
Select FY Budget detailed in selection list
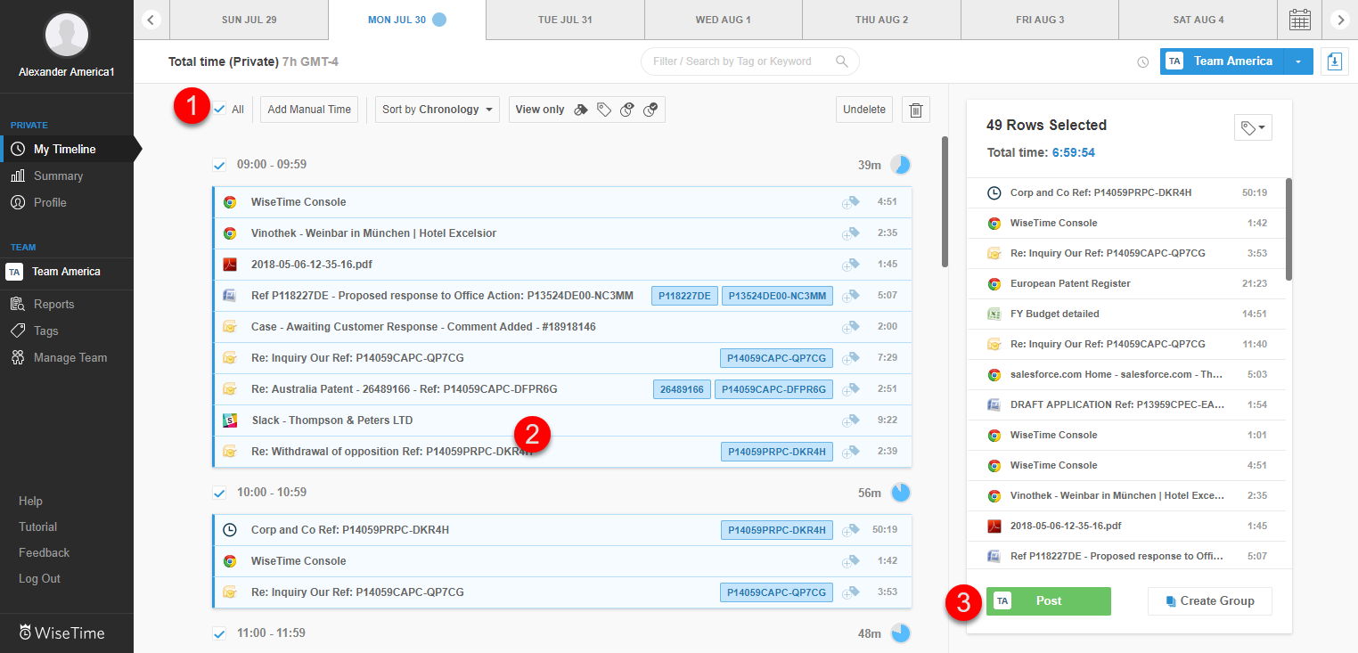coord(1127,314)
